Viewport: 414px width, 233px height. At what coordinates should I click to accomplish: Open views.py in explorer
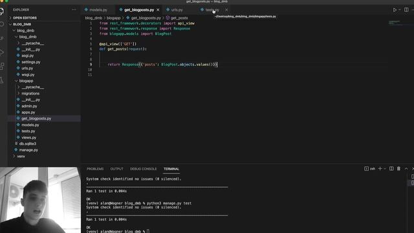coord(28,138)
